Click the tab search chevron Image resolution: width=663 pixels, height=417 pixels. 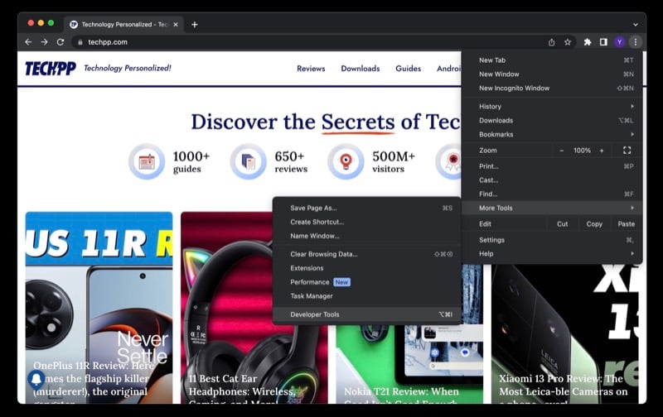pyautogui.click(x=635, y=25)
